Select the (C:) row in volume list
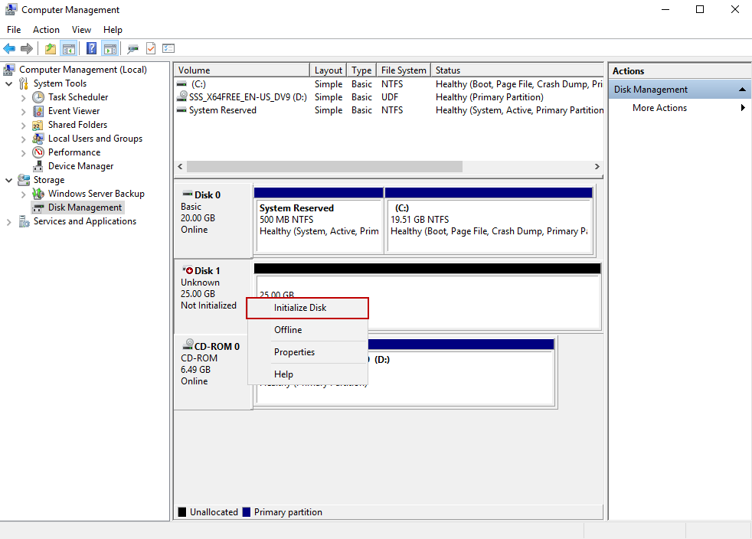 389,84
